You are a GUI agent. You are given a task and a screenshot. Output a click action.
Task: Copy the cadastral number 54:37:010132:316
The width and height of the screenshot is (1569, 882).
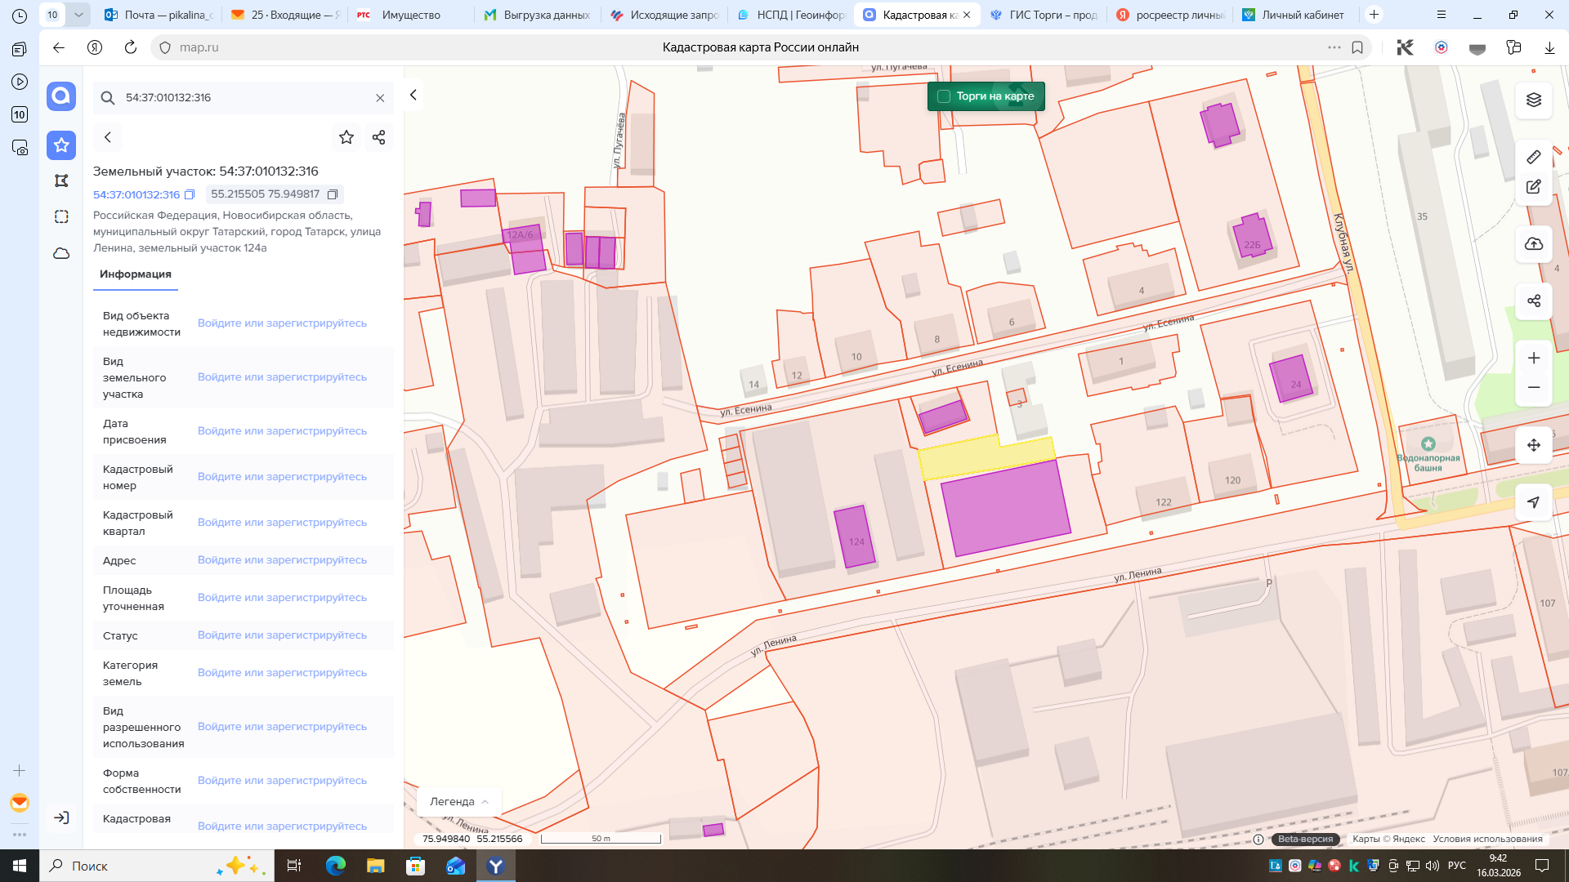[190, 194]
